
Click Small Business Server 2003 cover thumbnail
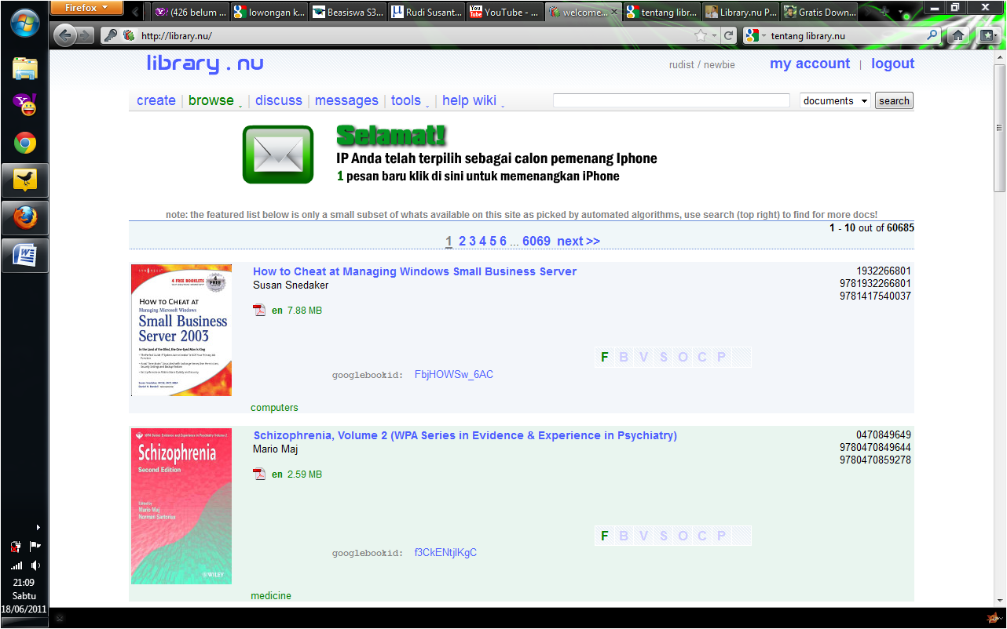click(x=181, y=329)
